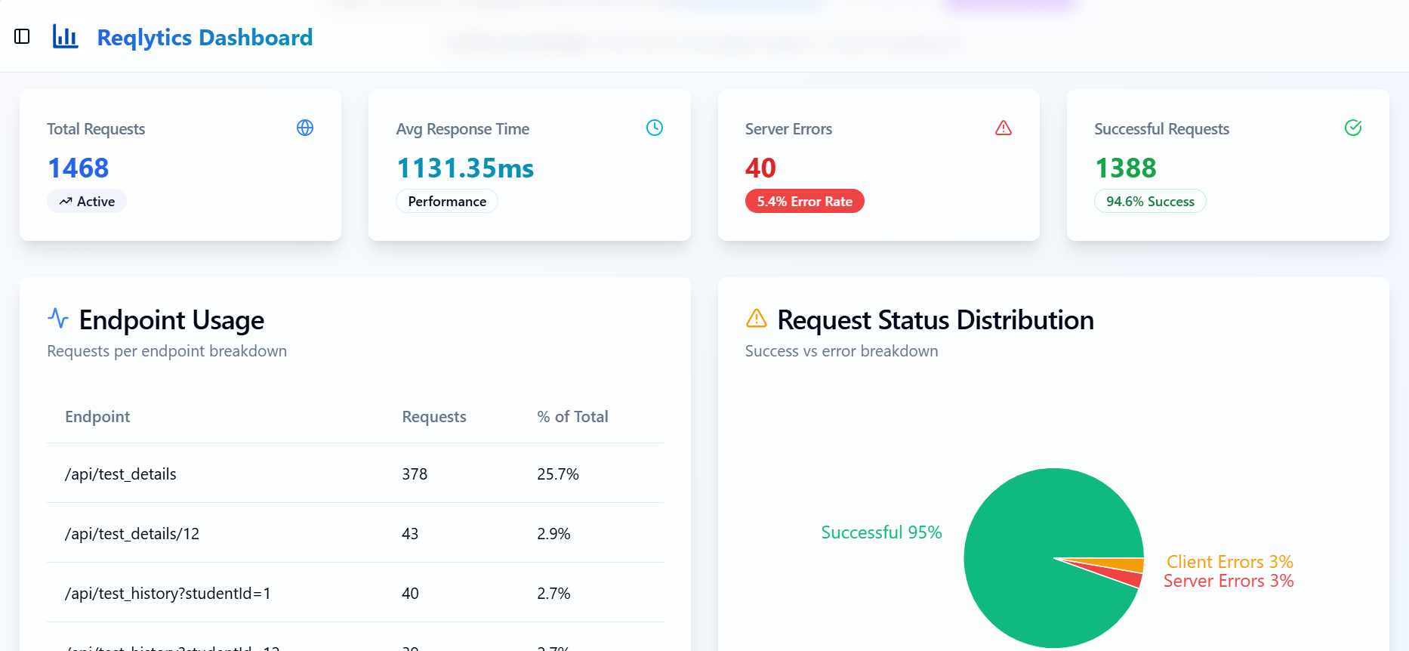Image resolution: width=1409 pixels, height=651 pixels.
Task: Select the /api/test_history?studentId=1 row
Action: coord(355,593)
